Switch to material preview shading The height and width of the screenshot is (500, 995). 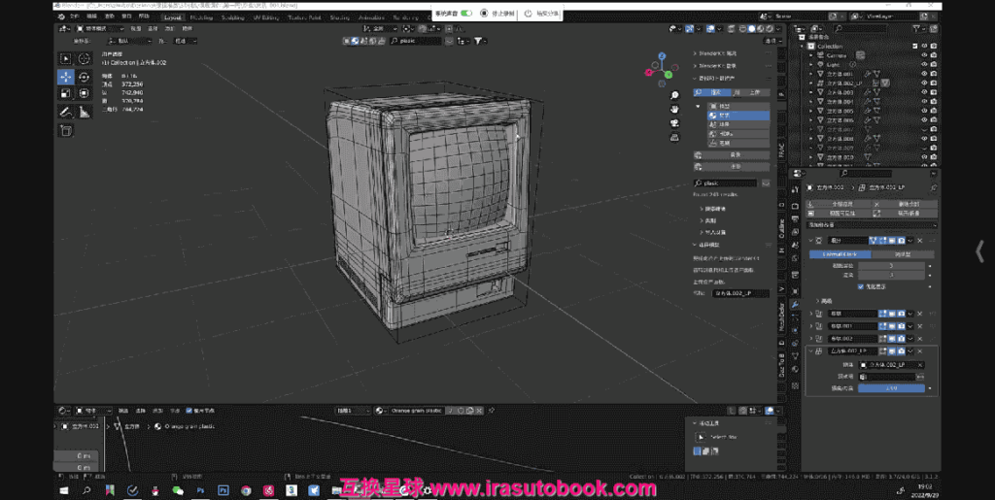coord(760,28)
